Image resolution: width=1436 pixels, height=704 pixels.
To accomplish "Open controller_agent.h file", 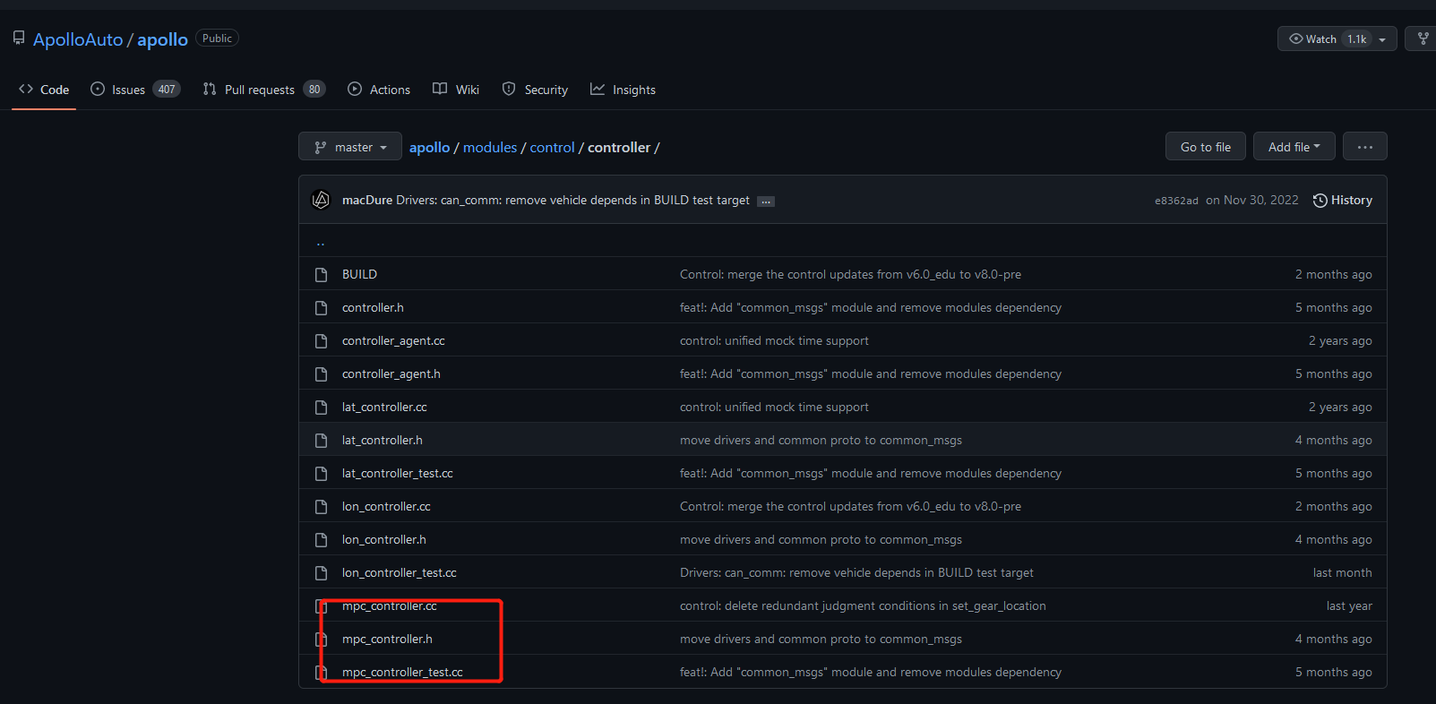I will [x=391, y=373].
